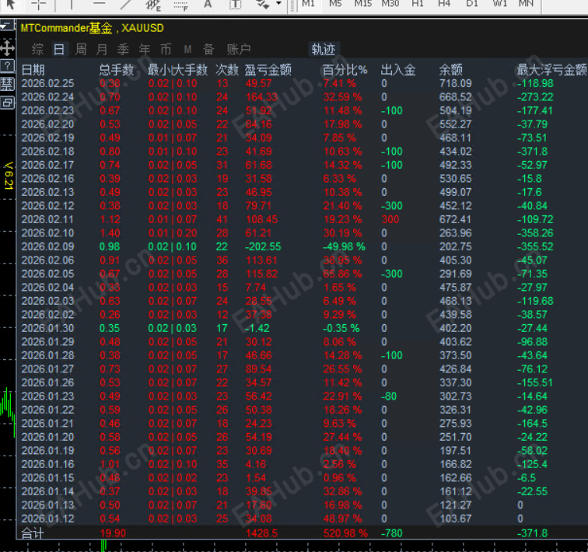Screen dimensions: 588x552
Task: Select the crosshair tool
Action: click(38, 4)
